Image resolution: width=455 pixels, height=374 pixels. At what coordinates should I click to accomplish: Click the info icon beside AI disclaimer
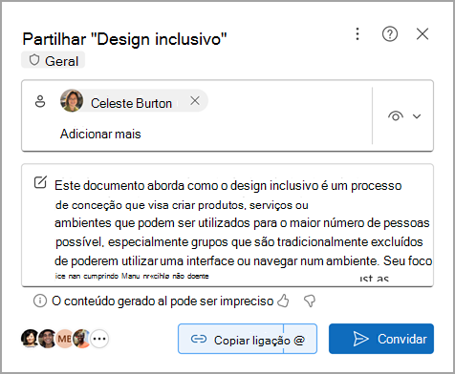(40, 301)
